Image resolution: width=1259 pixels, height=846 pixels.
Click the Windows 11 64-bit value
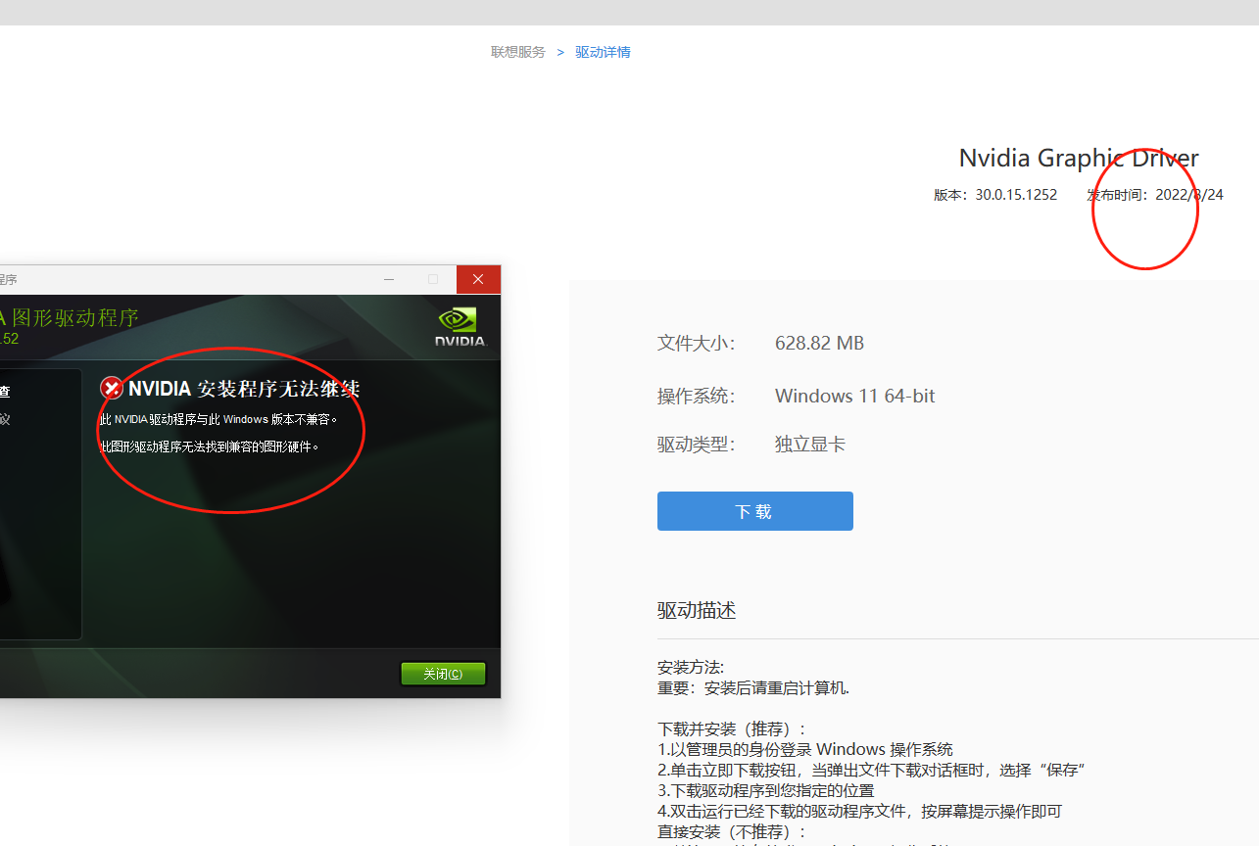(854, 396)
